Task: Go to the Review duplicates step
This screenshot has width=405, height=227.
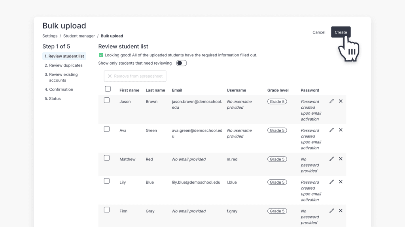Action: pyautogui.click(x=64, y=65)
